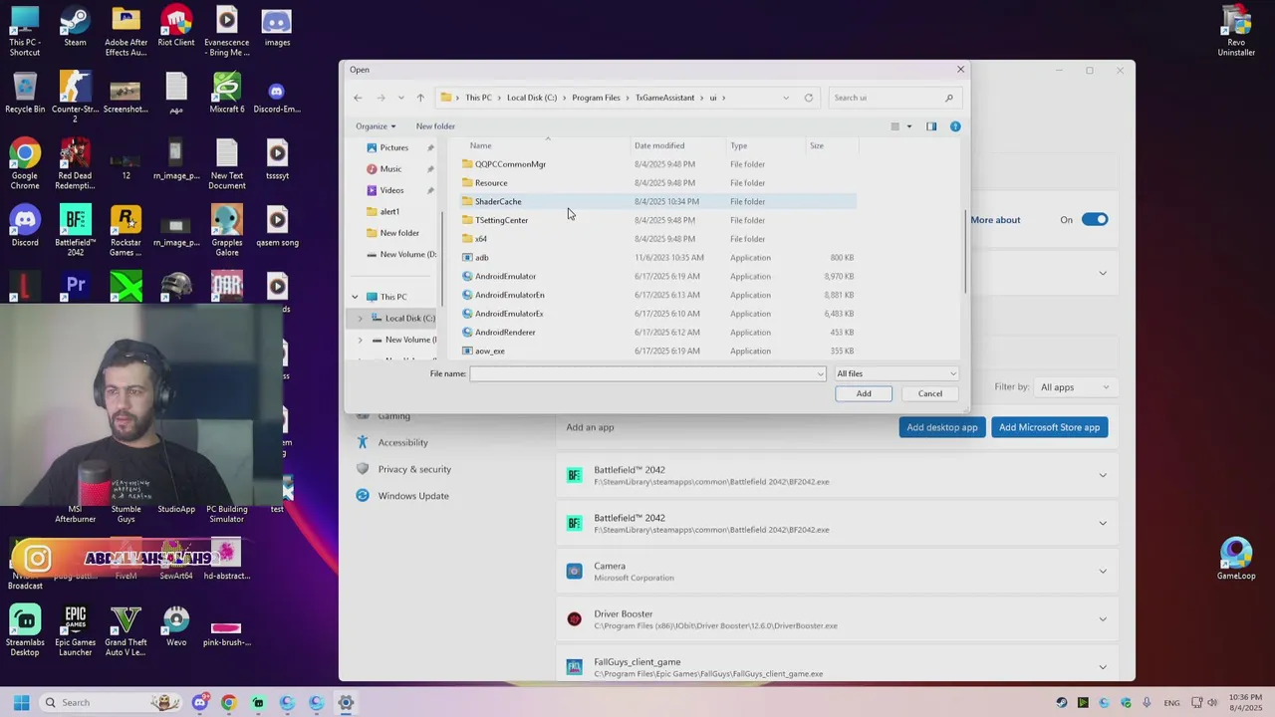Open the Steam desktop icon
1275x717 pixels.
pyautogui.click(x=75, y=27)
